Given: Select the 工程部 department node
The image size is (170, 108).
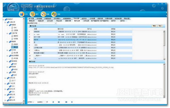Looking at the screenshot, I should tap(14, 72).
